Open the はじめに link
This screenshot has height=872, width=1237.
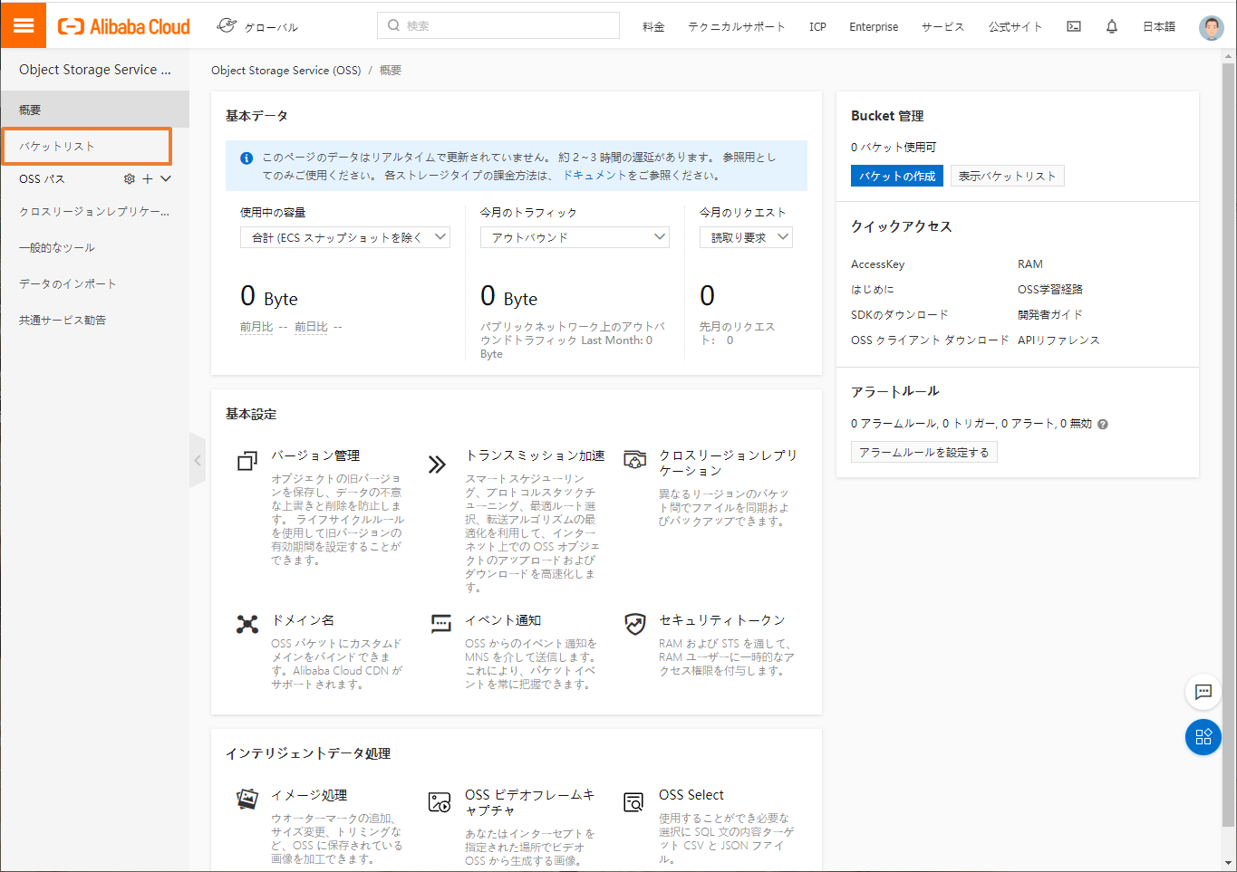873,290
